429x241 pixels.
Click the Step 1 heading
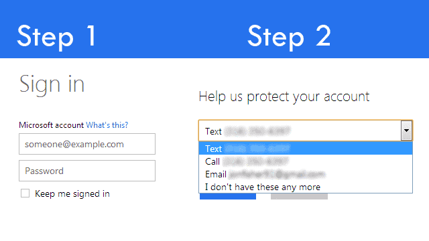[56, 36]
